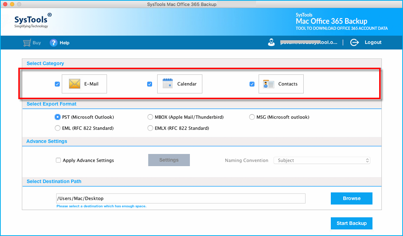Open the Naming Convention Subject dropdown
Viewport: 403px width, 236px height.
[322, 160]
